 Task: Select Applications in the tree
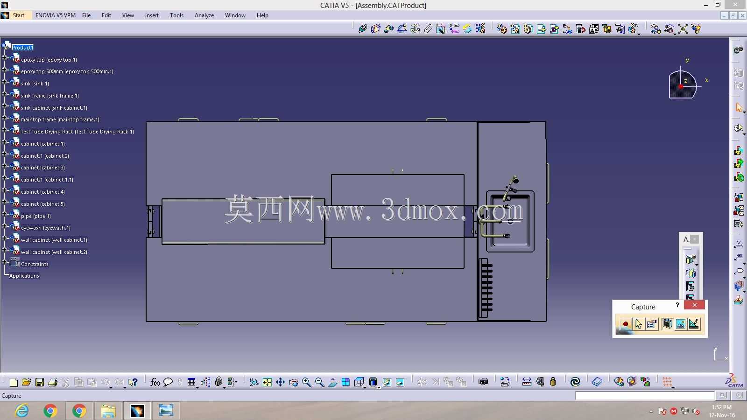pos(24,276)
